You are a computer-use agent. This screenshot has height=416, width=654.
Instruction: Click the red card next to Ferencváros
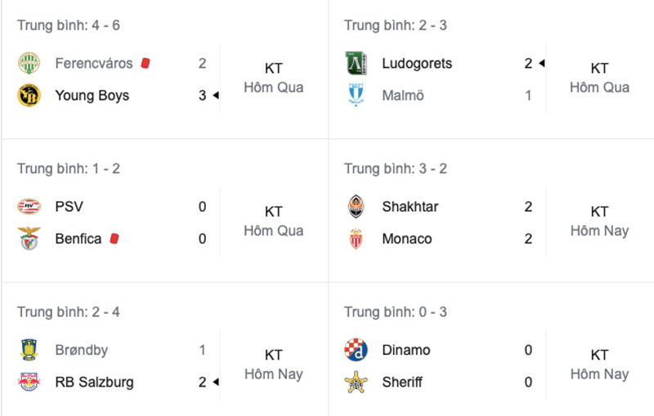pos(146,63)
